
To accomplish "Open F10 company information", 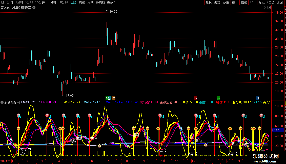I will 253,2.
